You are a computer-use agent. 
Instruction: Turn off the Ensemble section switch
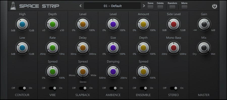point(143,88)
